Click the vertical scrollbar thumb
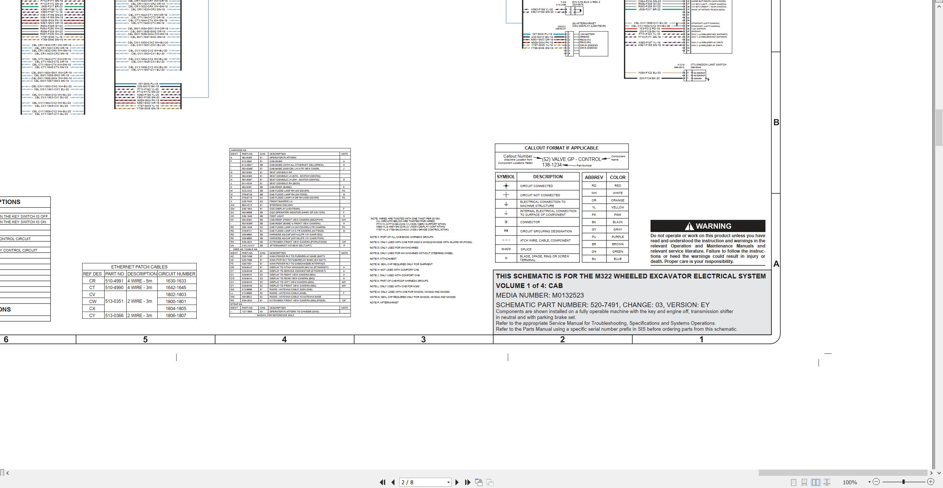The height and width of the screenshot is (488, 943). 939,127
